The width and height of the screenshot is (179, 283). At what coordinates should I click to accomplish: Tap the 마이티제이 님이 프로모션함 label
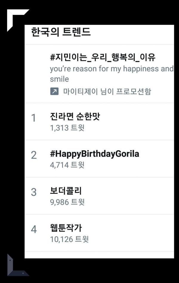pyautogui.click(x=107, y=92)
